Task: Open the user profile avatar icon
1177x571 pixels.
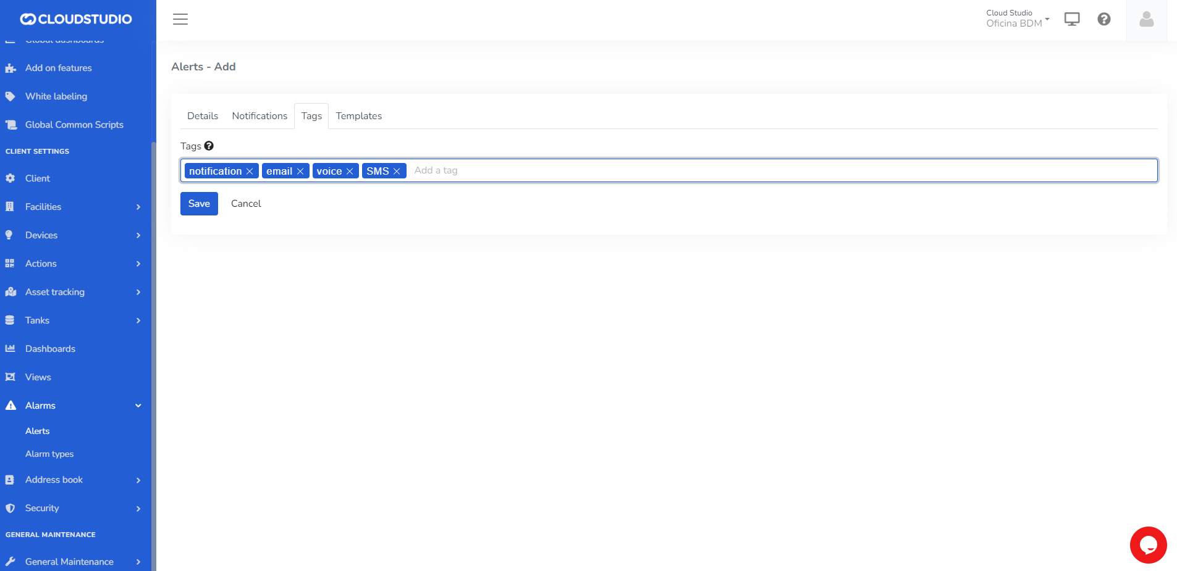Action: click(1146, 20)
